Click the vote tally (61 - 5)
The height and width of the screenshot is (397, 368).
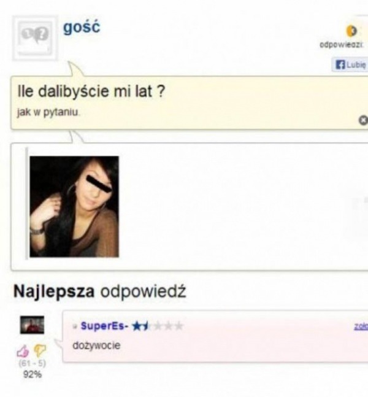(32, 364)
